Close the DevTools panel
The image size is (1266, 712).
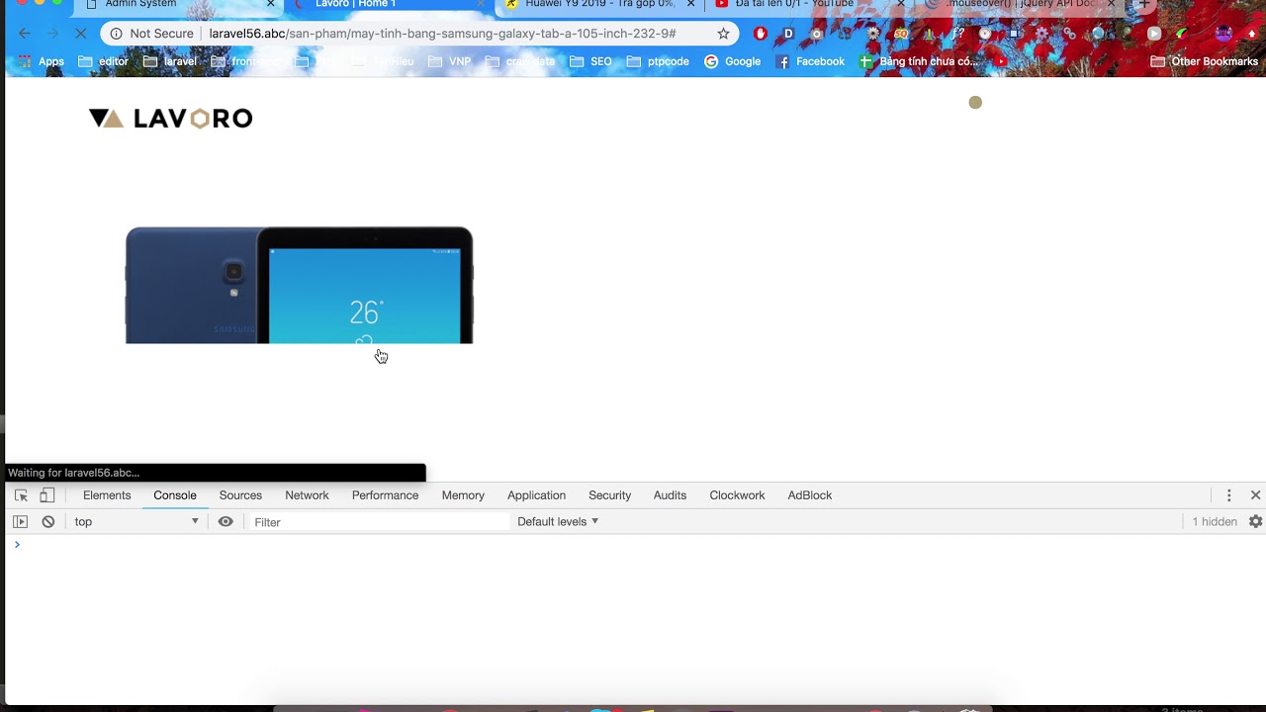[1255, 495]
